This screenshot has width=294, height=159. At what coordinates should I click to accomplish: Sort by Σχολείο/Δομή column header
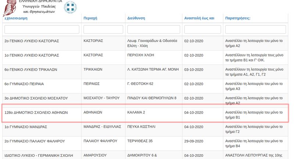tap(17, 18)
